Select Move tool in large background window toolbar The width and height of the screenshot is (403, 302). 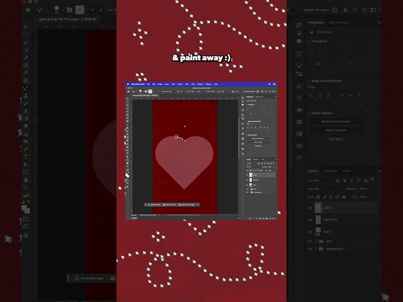click(x=26, y=27)
